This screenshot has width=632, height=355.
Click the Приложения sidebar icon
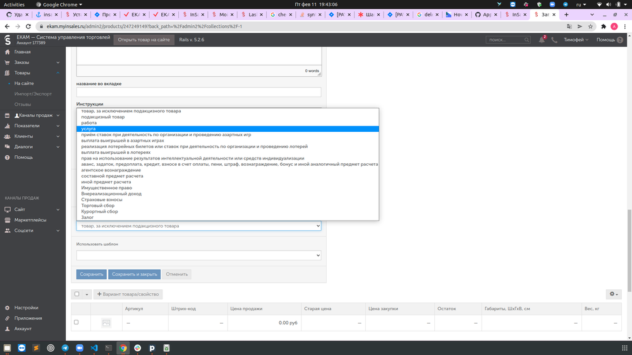click(x=7, y=318)
